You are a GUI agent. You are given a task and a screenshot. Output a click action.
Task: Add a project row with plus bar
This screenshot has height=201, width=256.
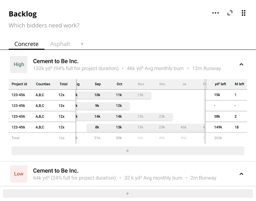click(x=128, y=151)
